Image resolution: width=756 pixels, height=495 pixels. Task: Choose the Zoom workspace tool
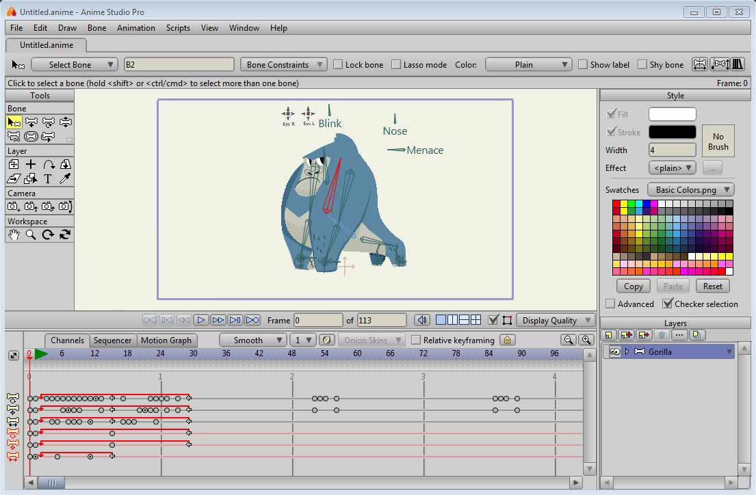29,234
